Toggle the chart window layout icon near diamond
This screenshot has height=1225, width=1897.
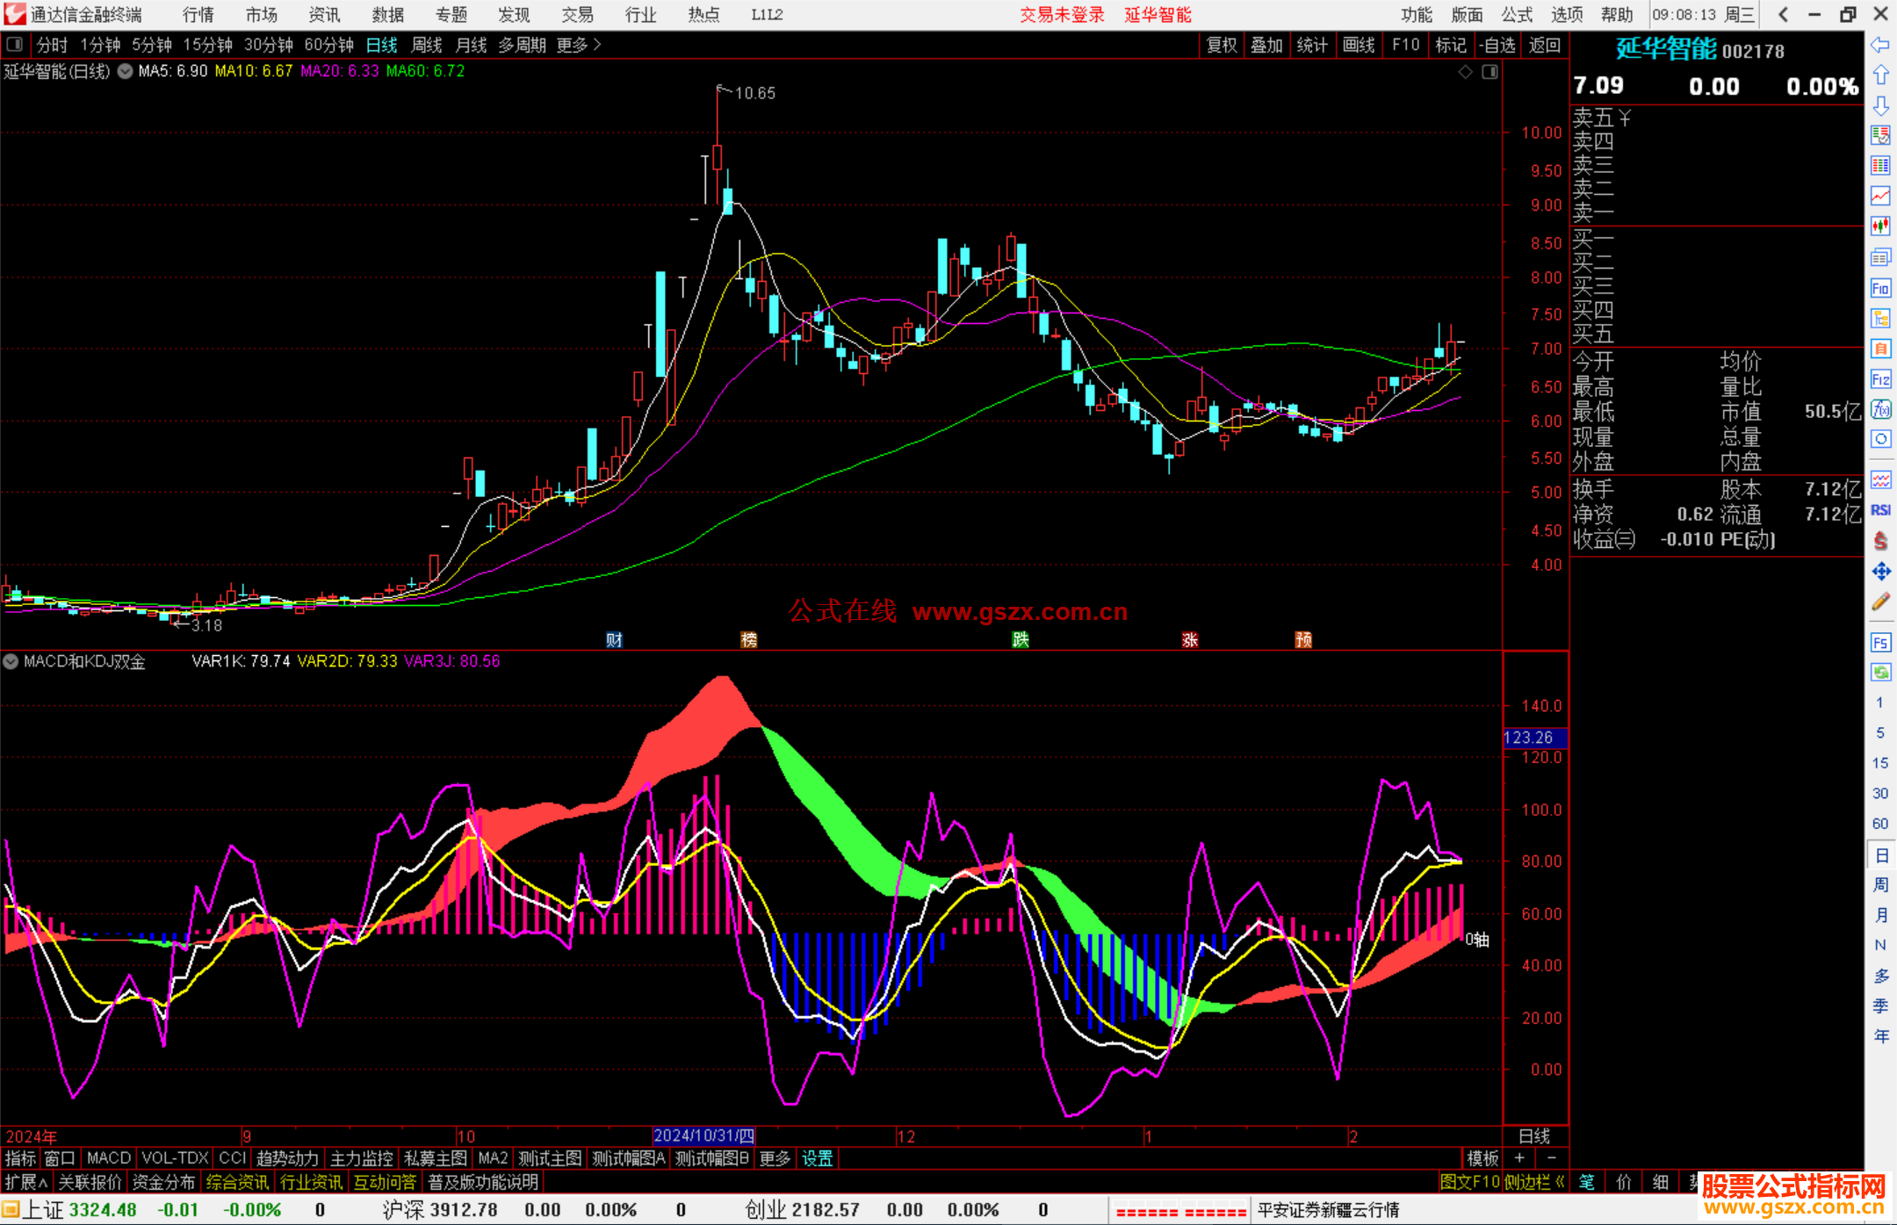click(x=1489, y=72)
